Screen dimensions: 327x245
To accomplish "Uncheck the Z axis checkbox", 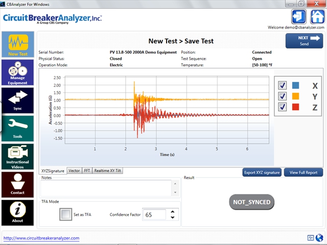I will click(283, 107).
